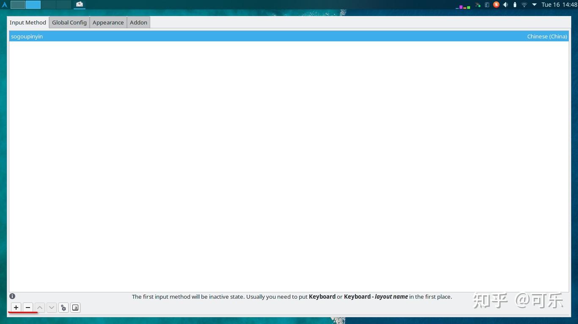Show keyboard layout with the 'a' icon

(x=75, y=308)
